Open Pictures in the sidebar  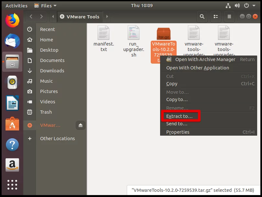[x=55, y=91]
